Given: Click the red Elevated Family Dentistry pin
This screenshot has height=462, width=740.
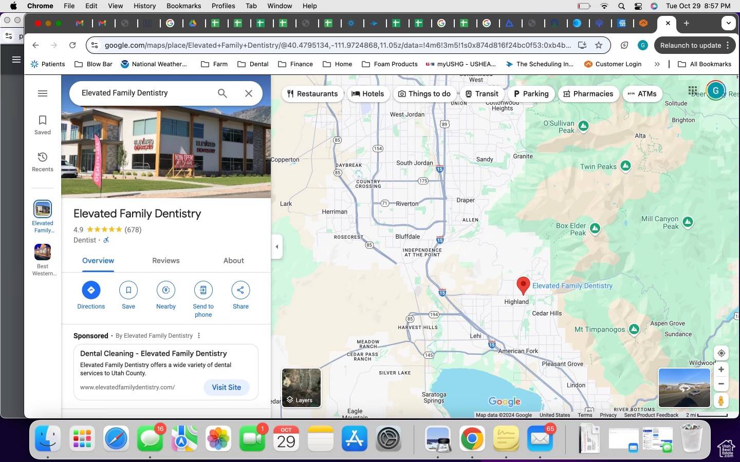Looking at the screenshot, I should click(x=523, y=285).
